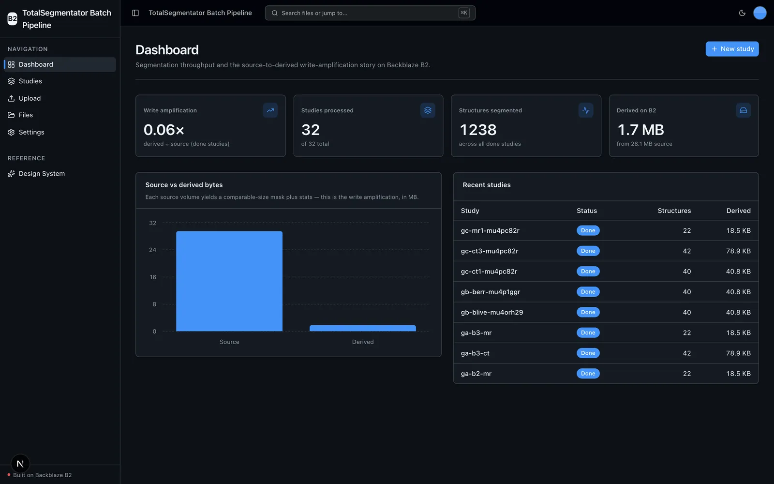Click the 1238 structures segmented value

tap(478, 130)
